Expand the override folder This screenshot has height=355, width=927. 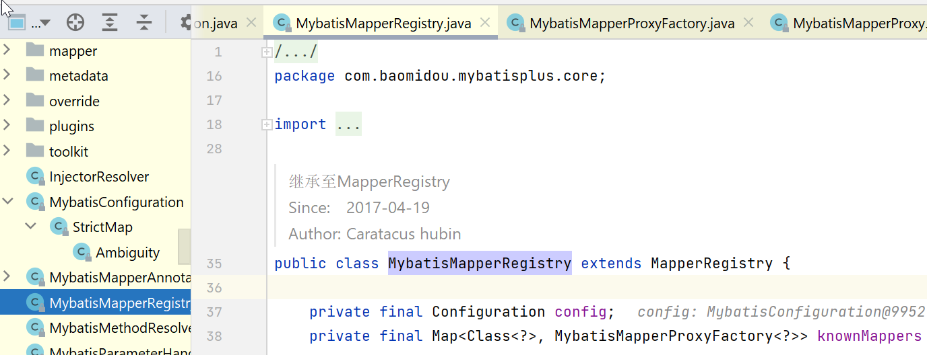(x=7, y=100)
